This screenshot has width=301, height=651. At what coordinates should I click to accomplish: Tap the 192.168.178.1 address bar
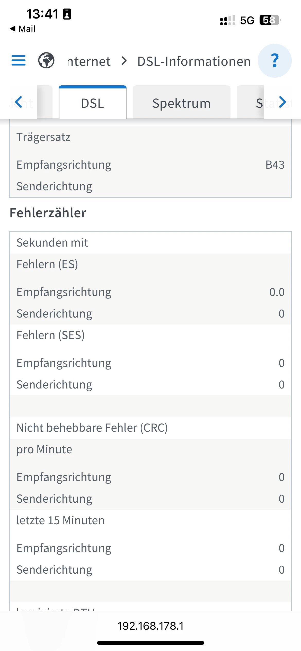pos(150,626)
